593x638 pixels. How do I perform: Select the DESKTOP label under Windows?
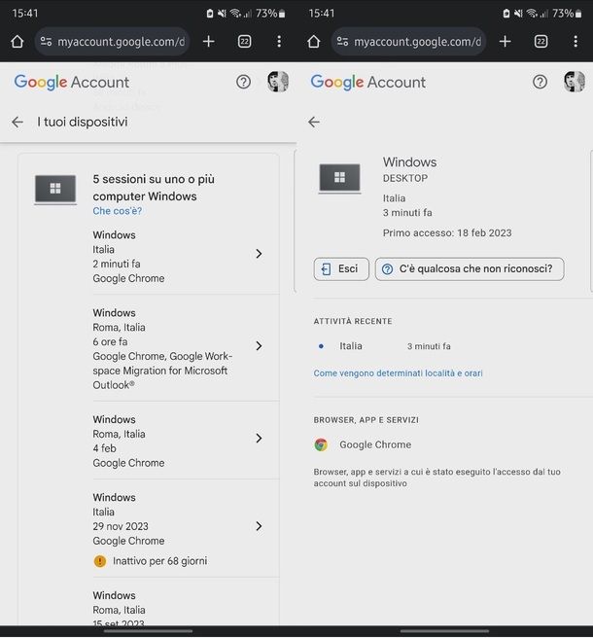[405, 178]
